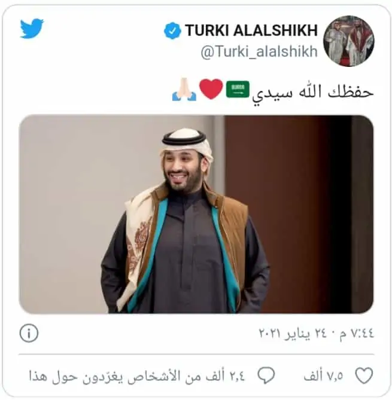Click the Saudi flag emoji
Viewport: 392px width, 400px height.
238,89
